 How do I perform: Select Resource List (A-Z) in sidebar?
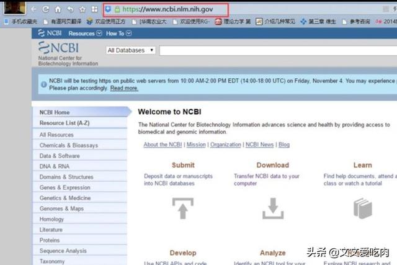pyautogui.click(x=65, y=123)
